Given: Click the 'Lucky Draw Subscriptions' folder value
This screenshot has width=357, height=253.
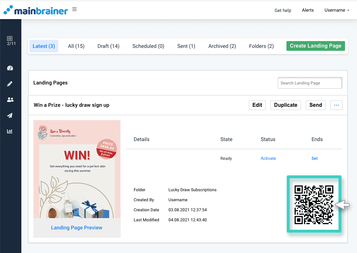Looking at the screenshot, I should (x=192, y=190).
